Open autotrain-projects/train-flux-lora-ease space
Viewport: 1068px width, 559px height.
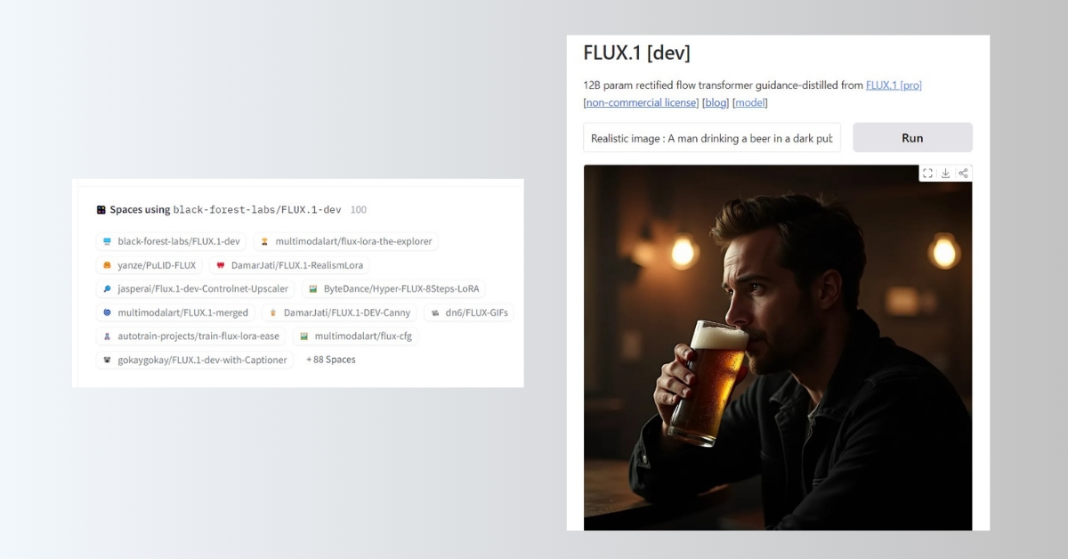point(190,336)
